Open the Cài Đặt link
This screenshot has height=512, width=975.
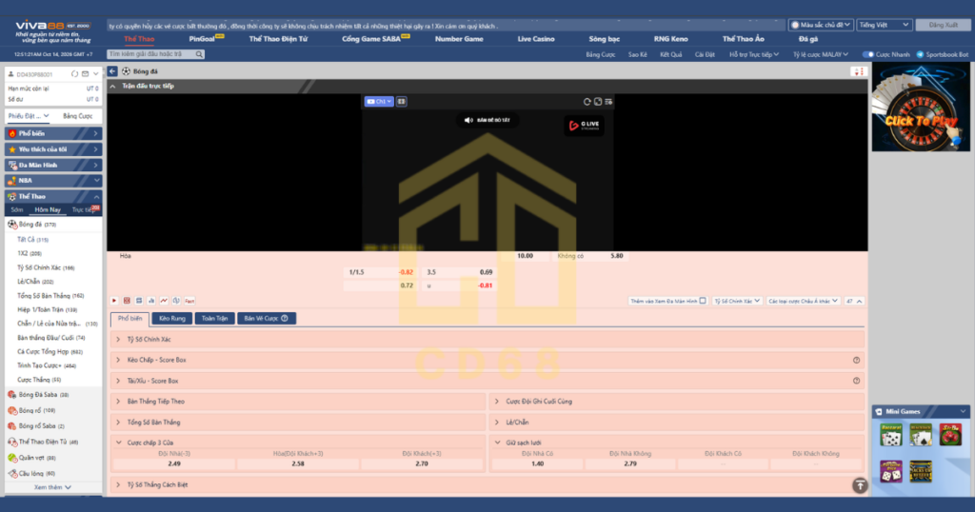click(705, 54)
